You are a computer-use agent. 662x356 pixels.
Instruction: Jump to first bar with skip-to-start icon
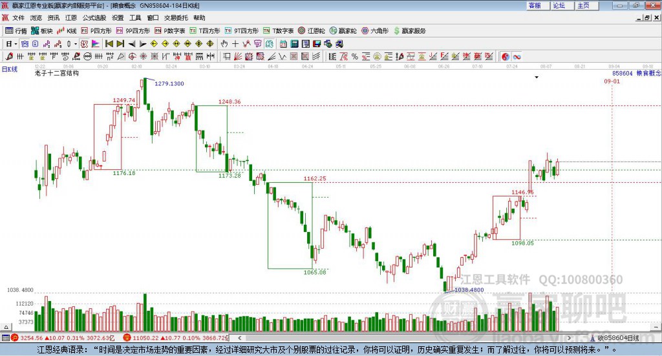(109, 44)
